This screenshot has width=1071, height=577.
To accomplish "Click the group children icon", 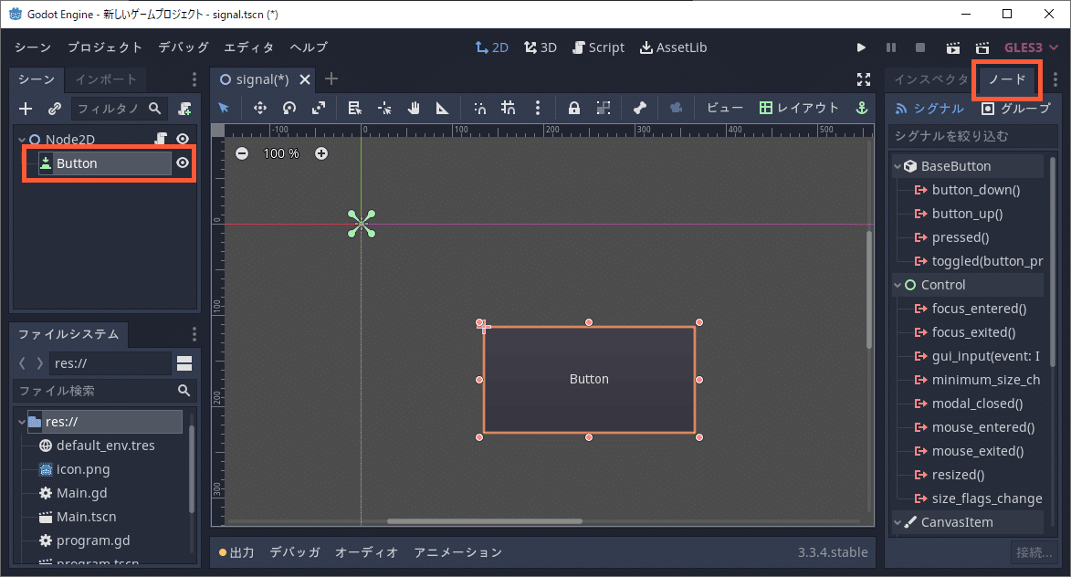I will coord(604,108).
